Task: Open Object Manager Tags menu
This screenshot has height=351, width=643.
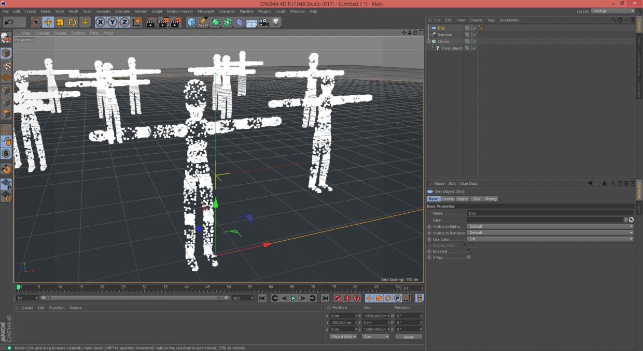Action: click(491, 20)
